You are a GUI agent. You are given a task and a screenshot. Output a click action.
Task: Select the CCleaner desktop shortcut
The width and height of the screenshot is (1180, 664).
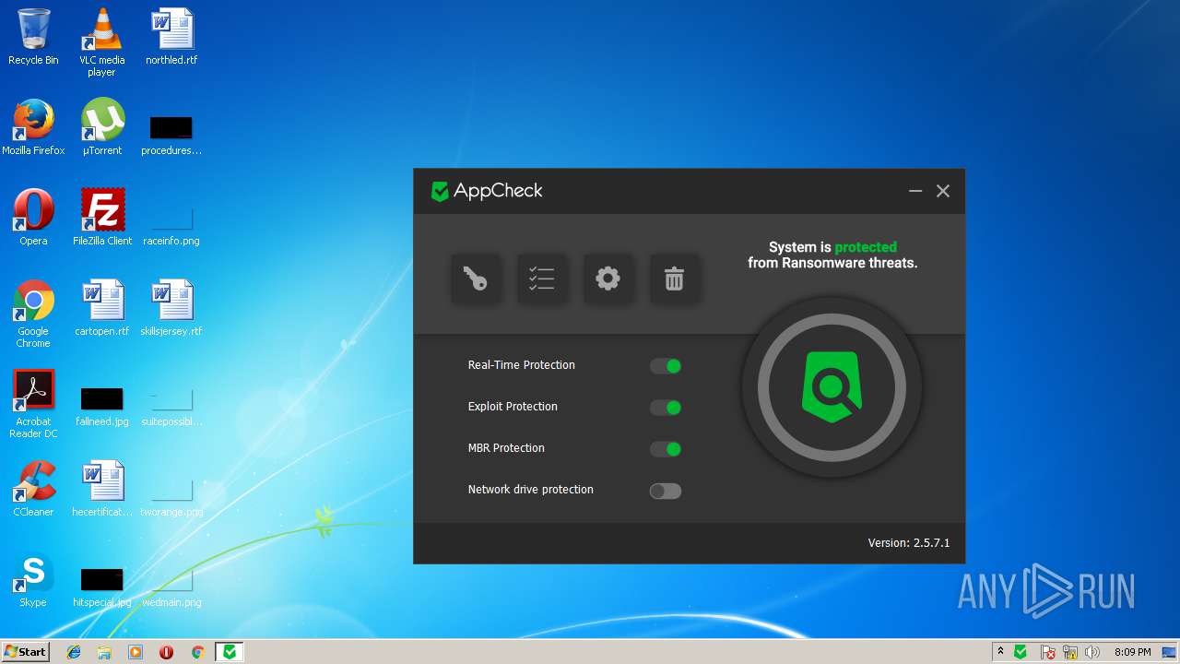pos(33,489)
